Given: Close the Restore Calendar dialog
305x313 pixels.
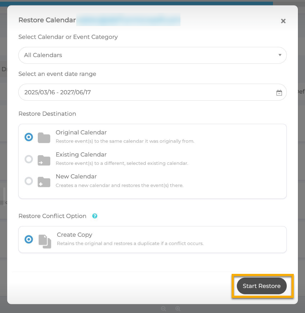Looking at the screenshot, I should (x=283, y=21).
